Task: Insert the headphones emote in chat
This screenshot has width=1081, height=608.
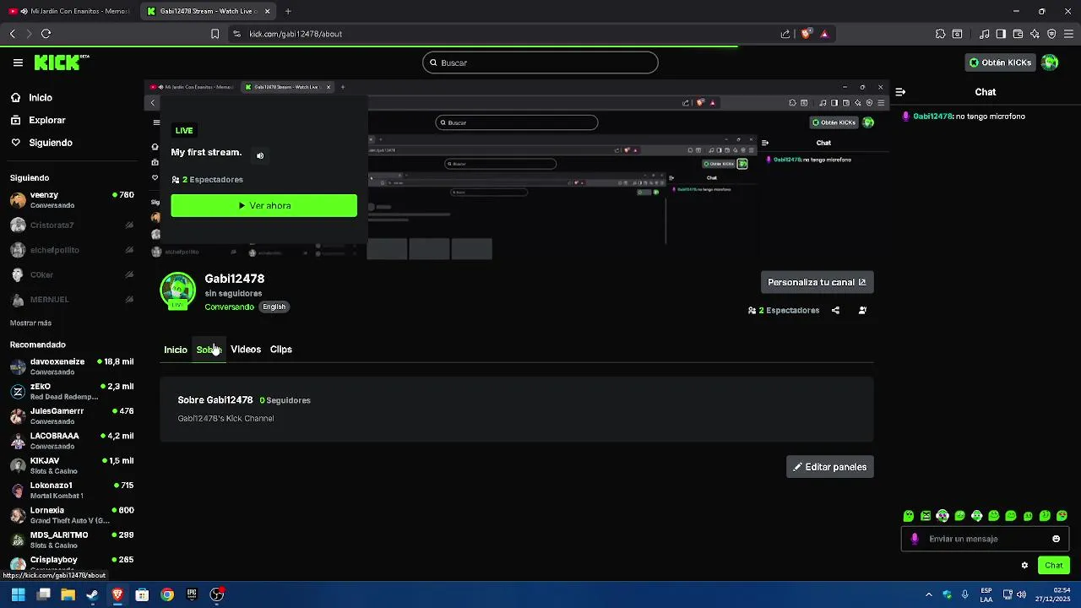Action: [x=942, y=516]
